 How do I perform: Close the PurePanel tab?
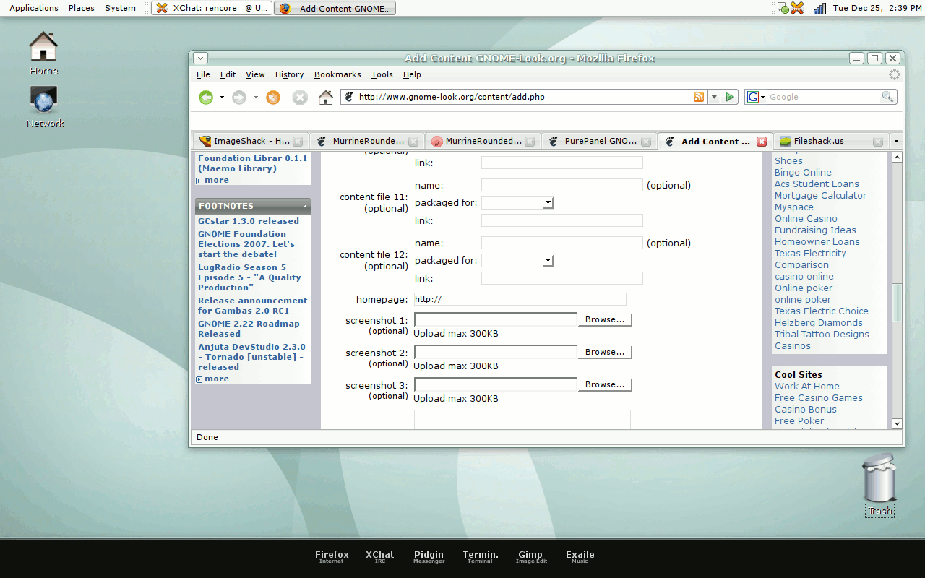click(645, 142)
